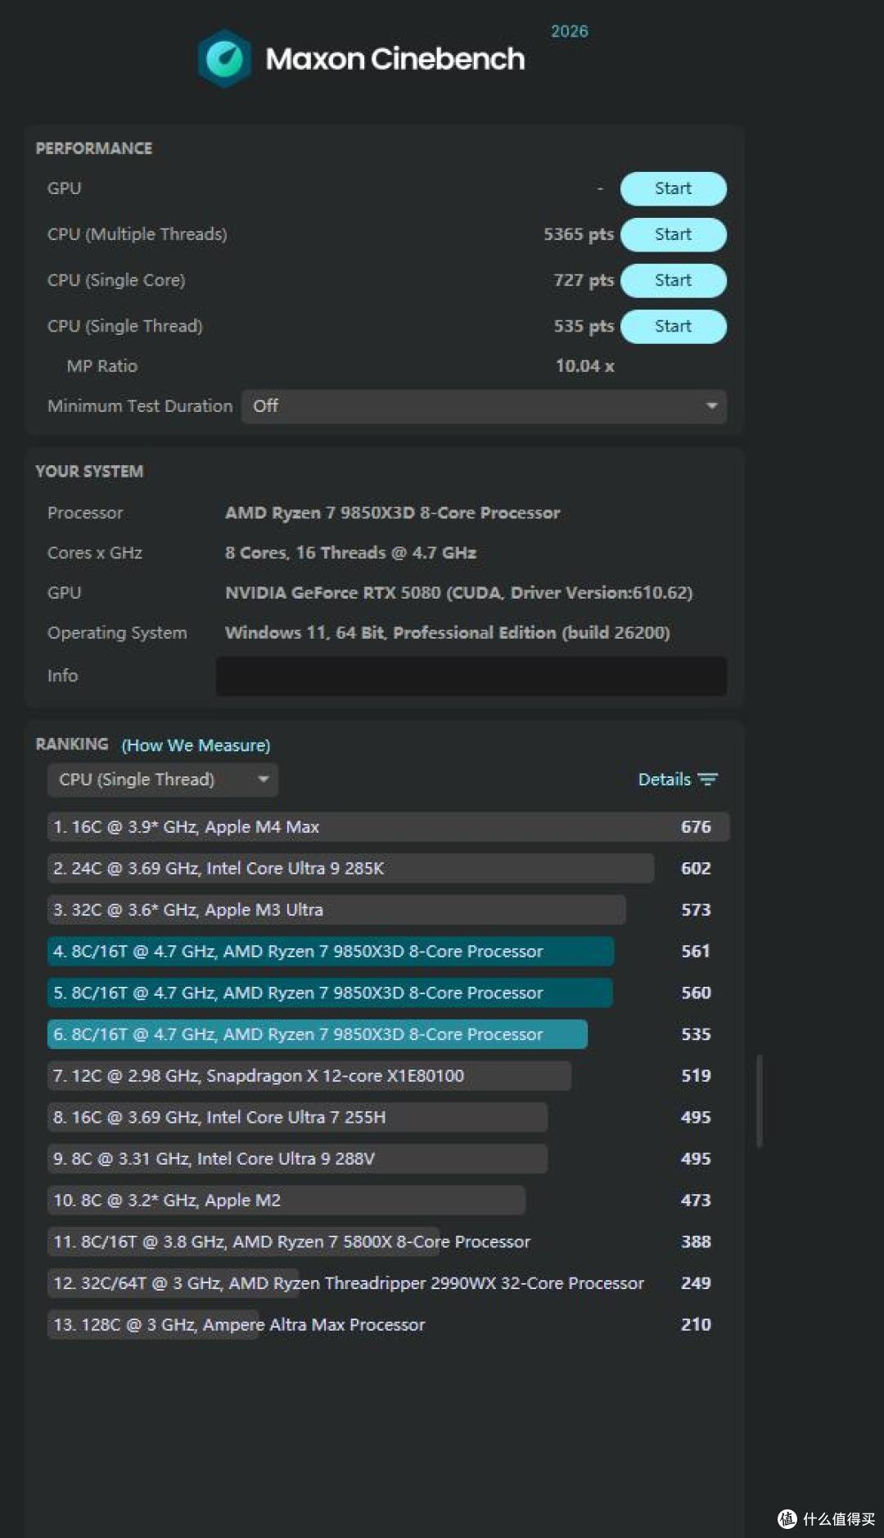Click the Maxon Cinebench title text
Image resolution: width=884 pixels, height=1538 pixels.
pos(395,59)
